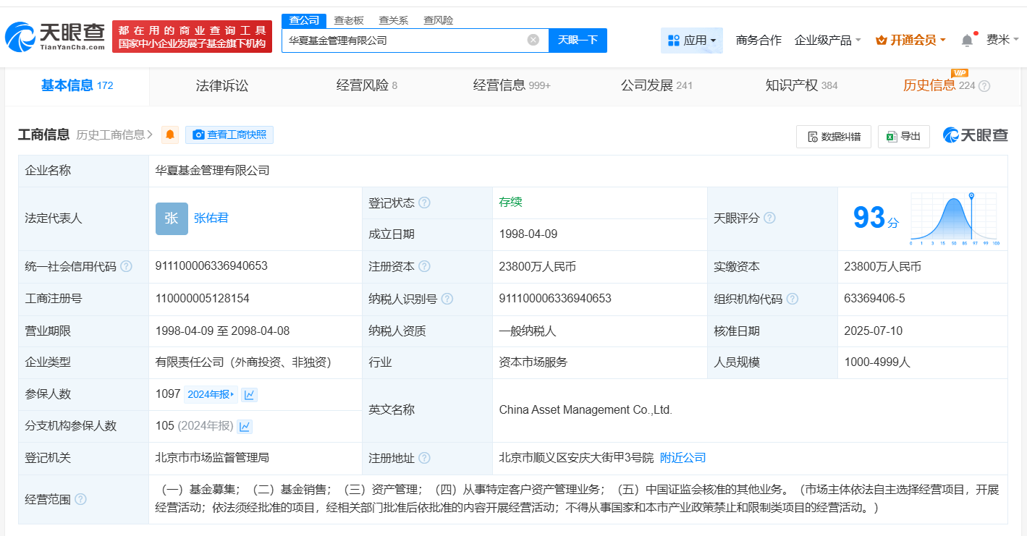Click credit code 911100006336940653 under 统一社会信用代码
Image resolution: width=1027 pixels, height=536 pixels.
point(211,266)
